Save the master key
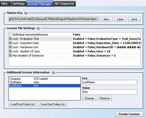146x118 pixels. click(134, 19)
